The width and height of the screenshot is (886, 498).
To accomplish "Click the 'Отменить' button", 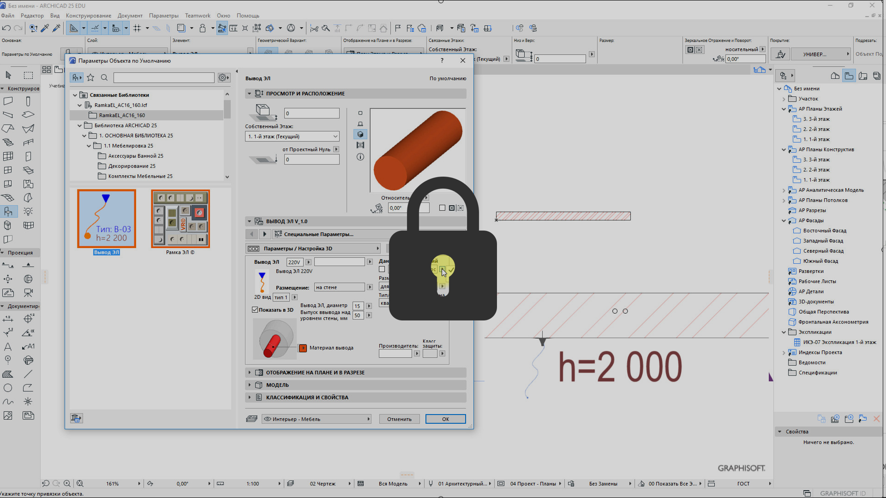I will (399, 419).
